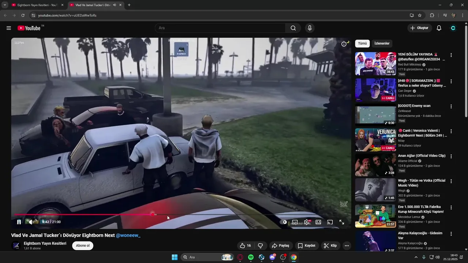Open more actions below the video
Screen dimensions: 468x263
pos(347,245)
